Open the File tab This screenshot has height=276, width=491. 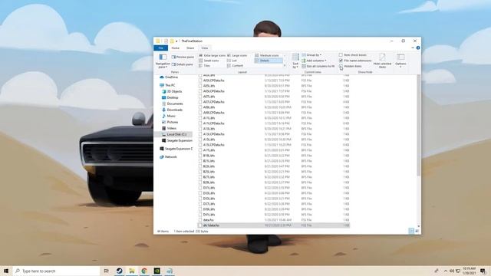point(160,48)
